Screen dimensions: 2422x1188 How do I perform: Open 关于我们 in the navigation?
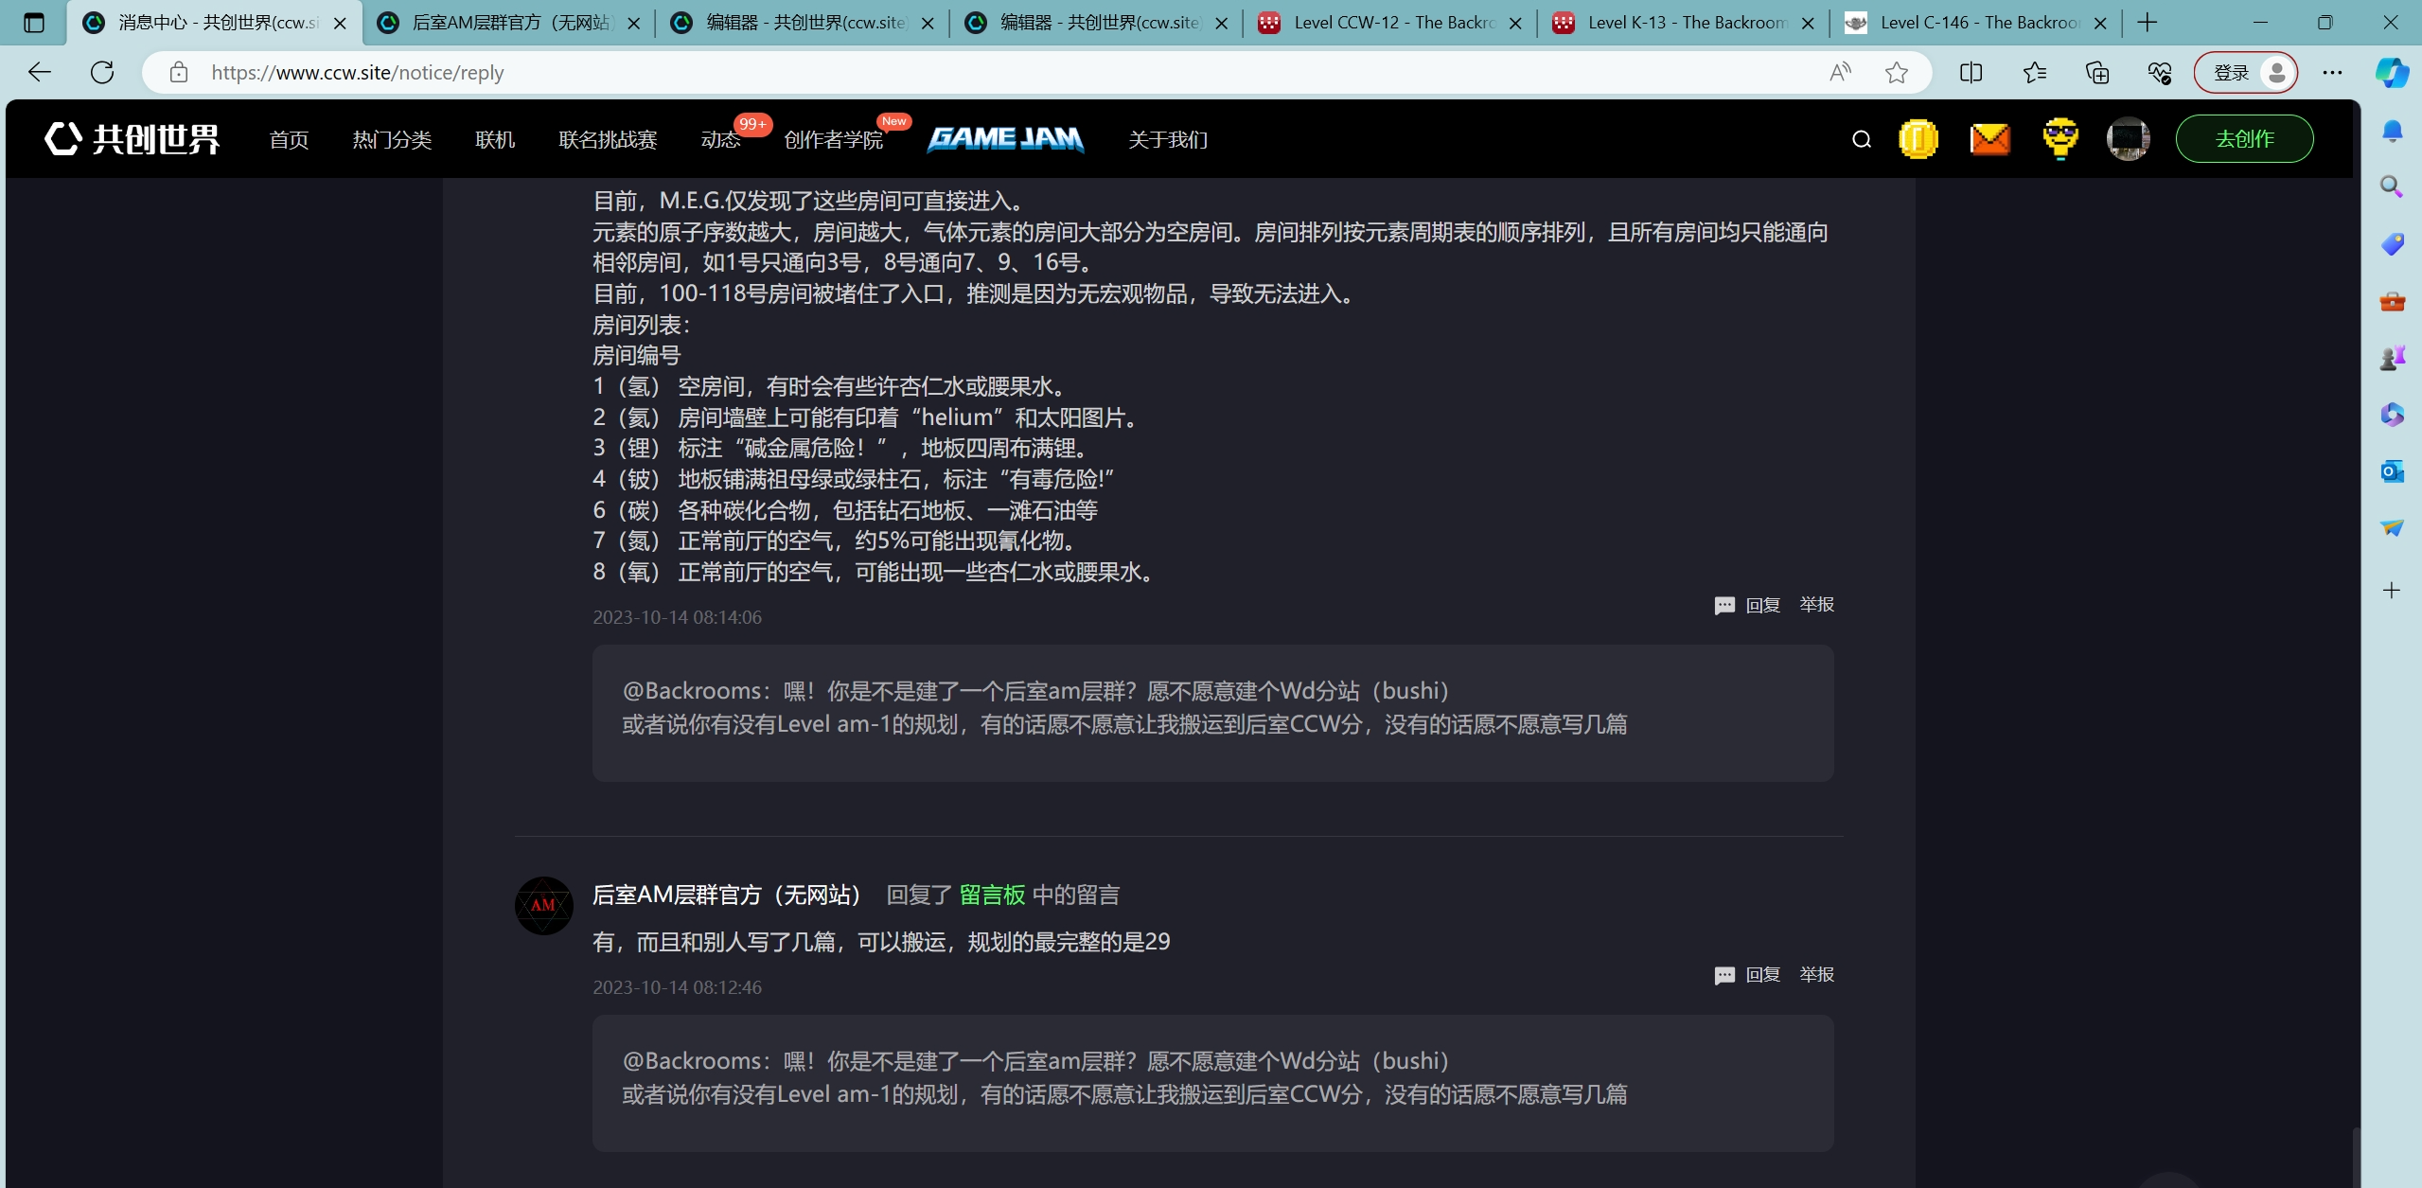pyautogui.click(x=1167, y=139)
